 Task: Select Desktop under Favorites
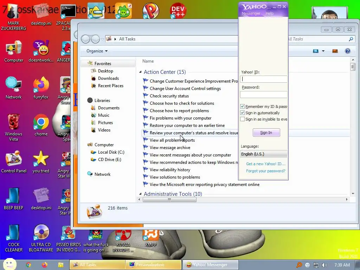(x=105, y=71)
